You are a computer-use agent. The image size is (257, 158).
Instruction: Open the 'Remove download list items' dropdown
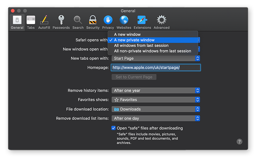pos(156,118)
